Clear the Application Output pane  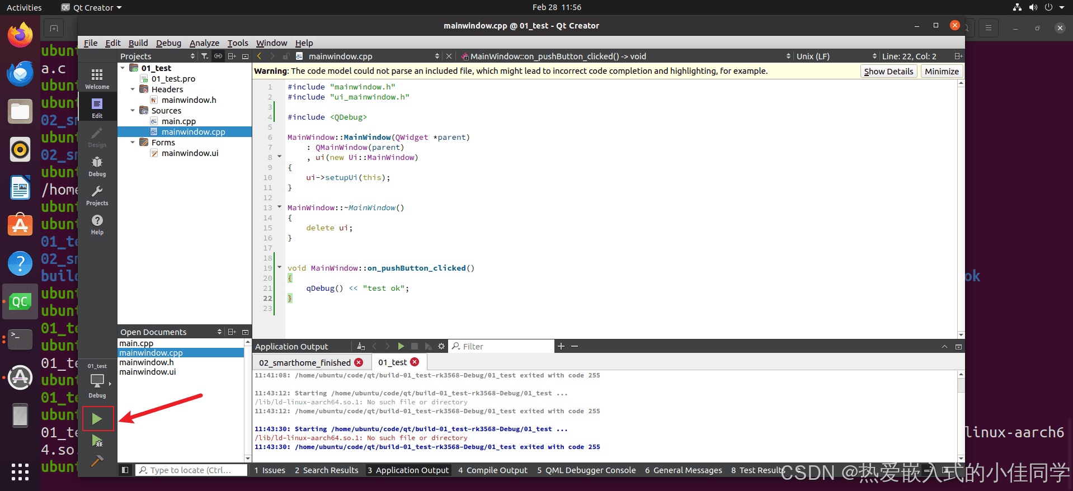pos(361,346)
